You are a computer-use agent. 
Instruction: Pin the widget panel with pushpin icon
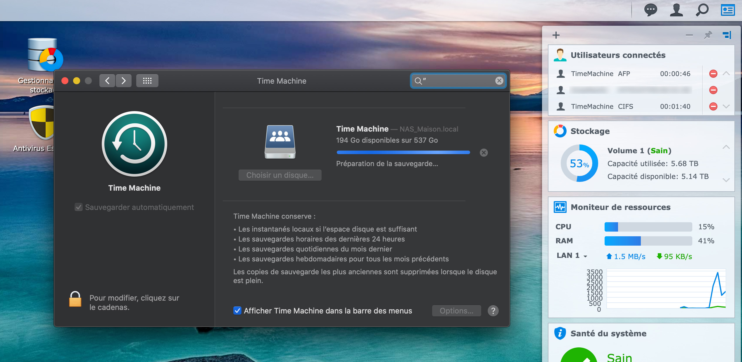point(708,35)
